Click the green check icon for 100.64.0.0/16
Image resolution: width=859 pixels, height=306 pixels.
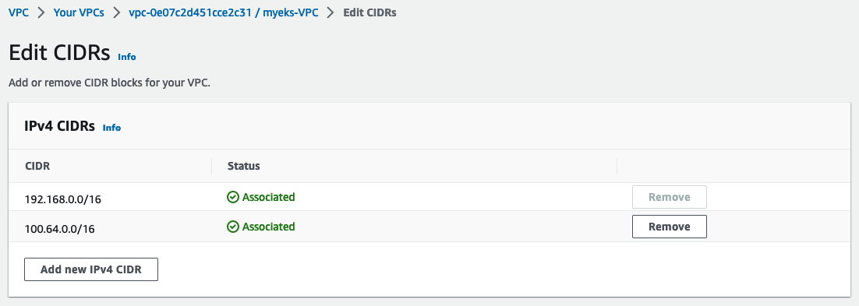click(233, 227)
